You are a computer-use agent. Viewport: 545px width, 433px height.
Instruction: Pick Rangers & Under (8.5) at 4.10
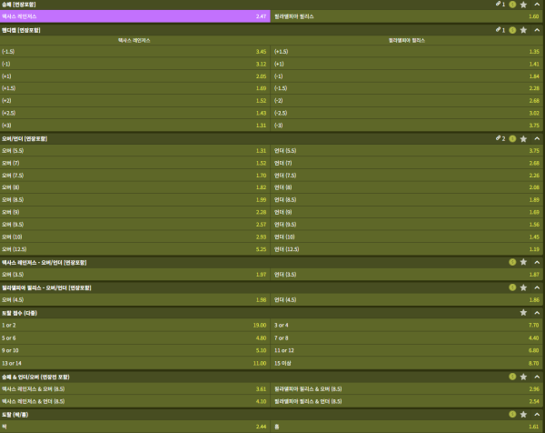coord(134,401)
